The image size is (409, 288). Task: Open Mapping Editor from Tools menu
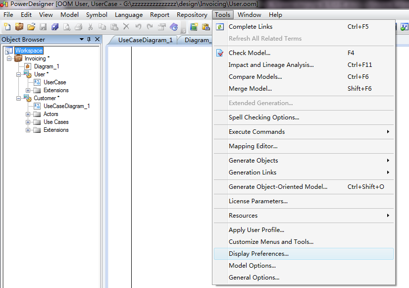(304, 146)
